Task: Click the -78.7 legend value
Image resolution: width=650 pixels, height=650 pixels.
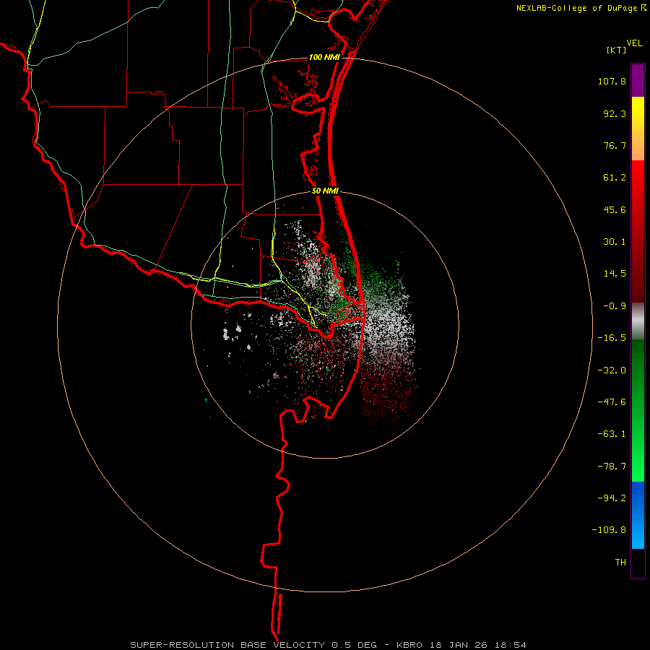Action: coord(612,467)
